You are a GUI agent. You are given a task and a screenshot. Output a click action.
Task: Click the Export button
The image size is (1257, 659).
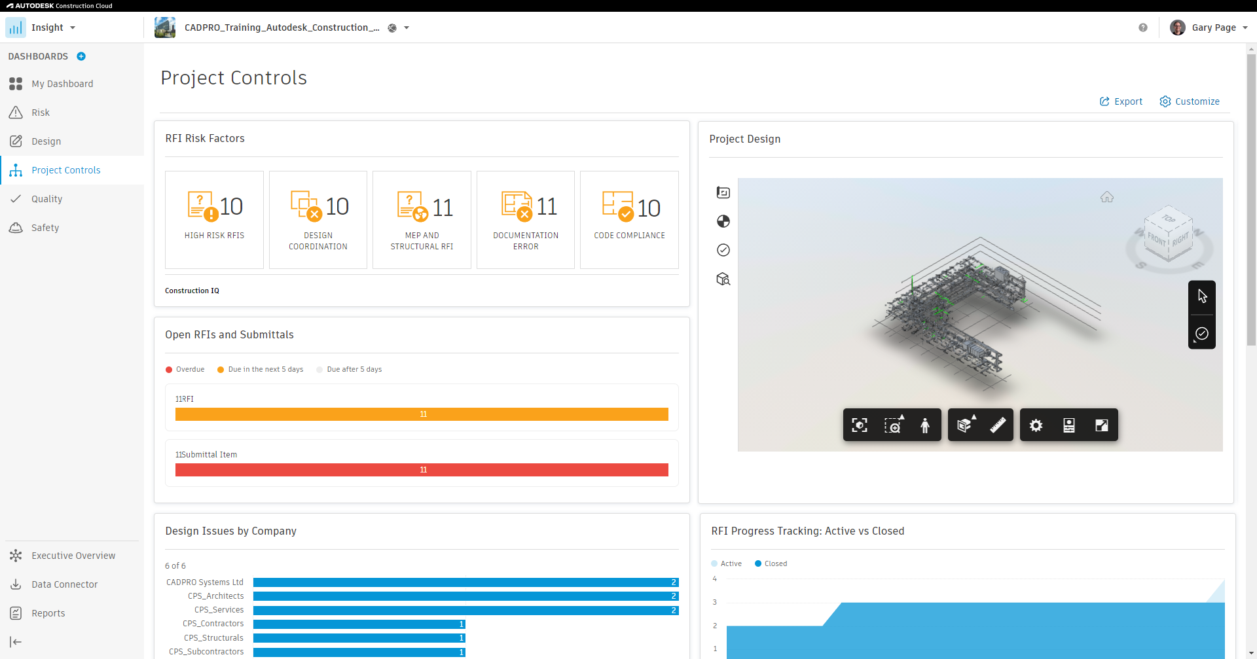tap(1121, 101)
